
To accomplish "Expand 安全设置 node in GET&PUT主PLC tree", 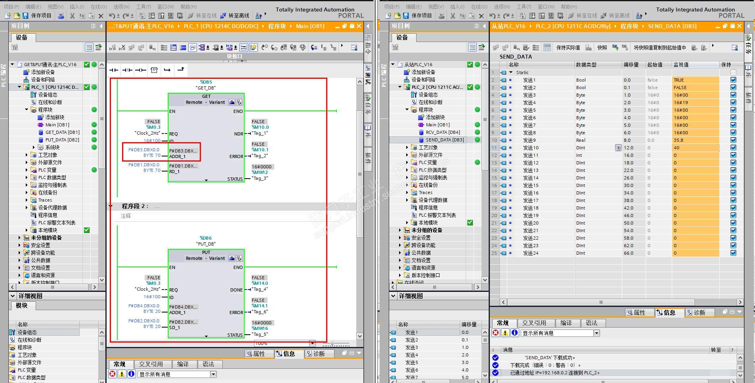I will [19, 245].
